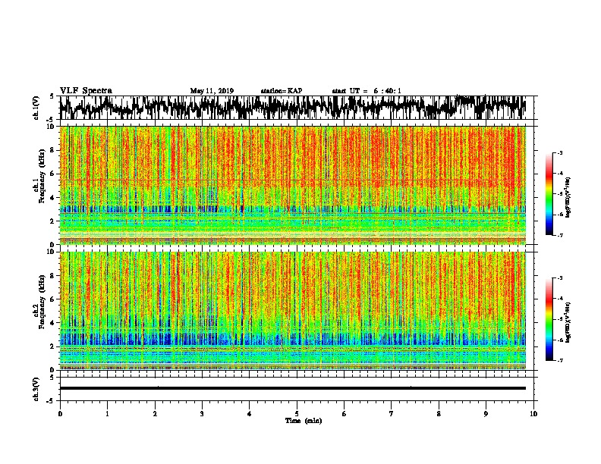
Task: Click the ch.1(V) waveform axis label
Action: (x=36, y=108)
